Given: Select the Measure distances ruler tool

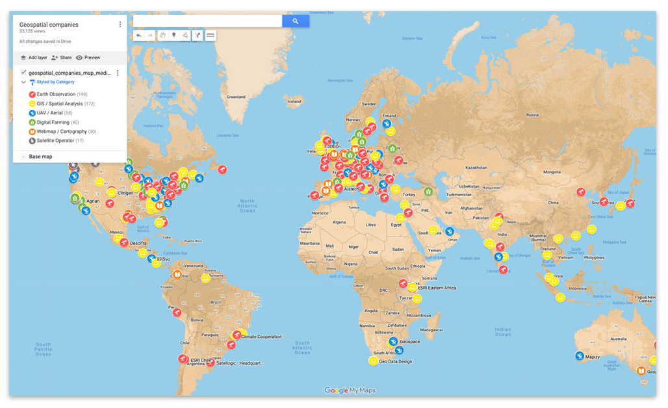Looking at the screenshot, I should (x=211, y=35).
